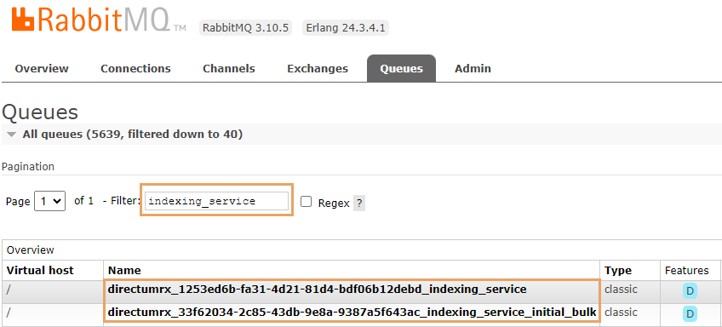Sort by the Features column header
This screenshot has height=327, width=722.
(686, 270)
